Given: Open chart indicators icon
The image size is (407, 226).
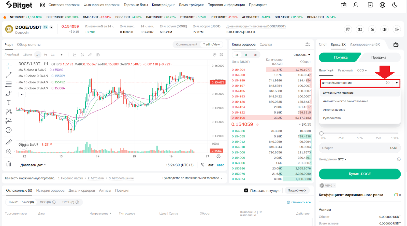Looking at the screenshot, I should pyautogui.click(x=75, y=55).
